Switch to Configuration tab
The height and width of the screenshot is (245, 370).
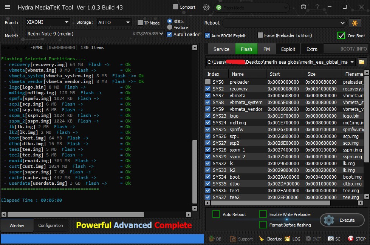tap(51, 225)
